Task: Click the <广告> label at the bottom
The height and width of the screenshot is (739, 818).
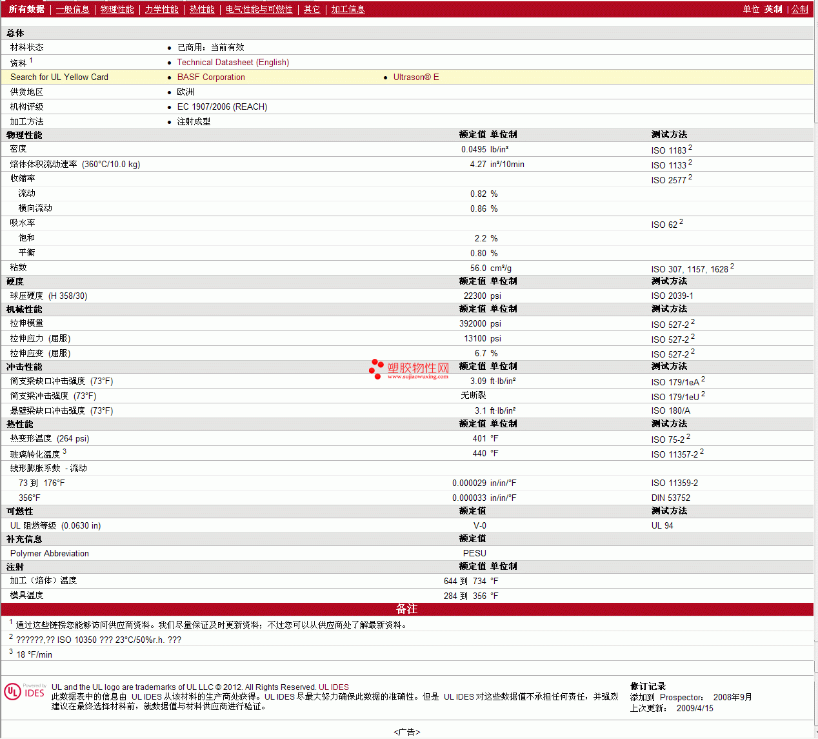Action: coord(407,732)
